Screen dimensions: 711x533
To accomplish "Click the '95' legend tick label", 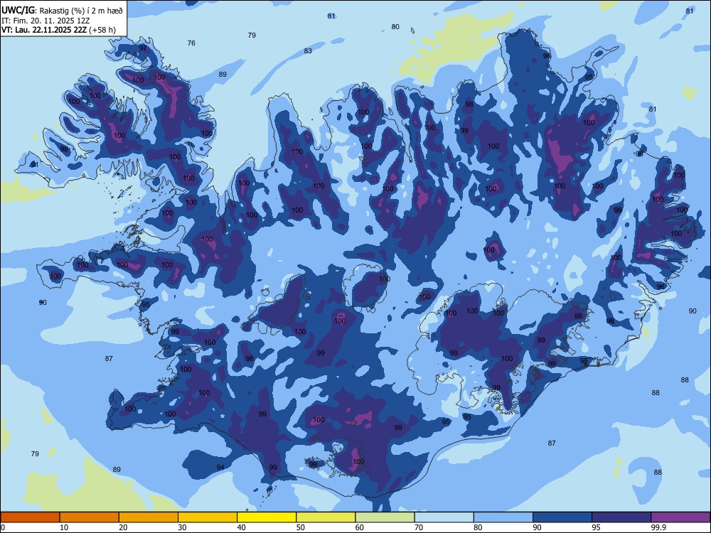I will coord(596,527).
